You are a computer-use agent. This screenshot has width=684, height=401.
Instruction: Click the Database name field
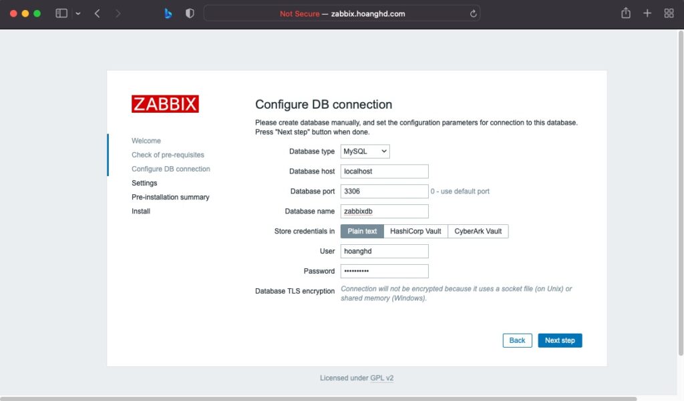point(384,212)
